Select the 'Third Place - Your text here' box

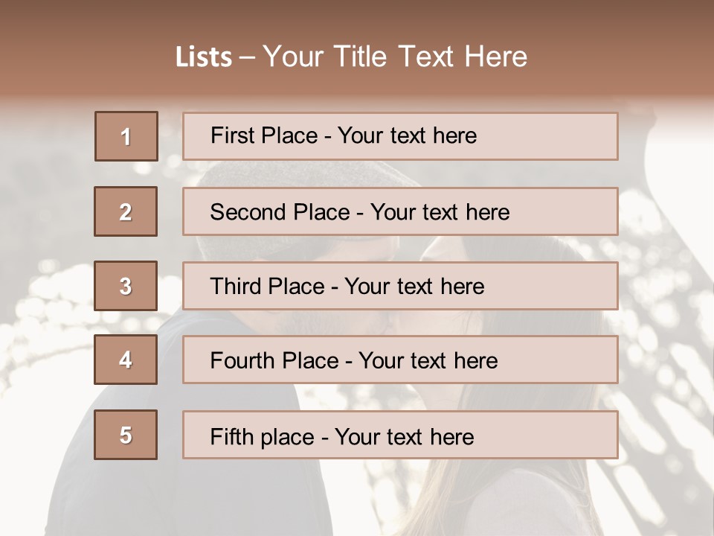[x=400, y=286]
